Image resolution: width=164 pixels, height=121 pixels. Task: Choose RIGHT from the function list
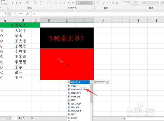click(79, 118)
